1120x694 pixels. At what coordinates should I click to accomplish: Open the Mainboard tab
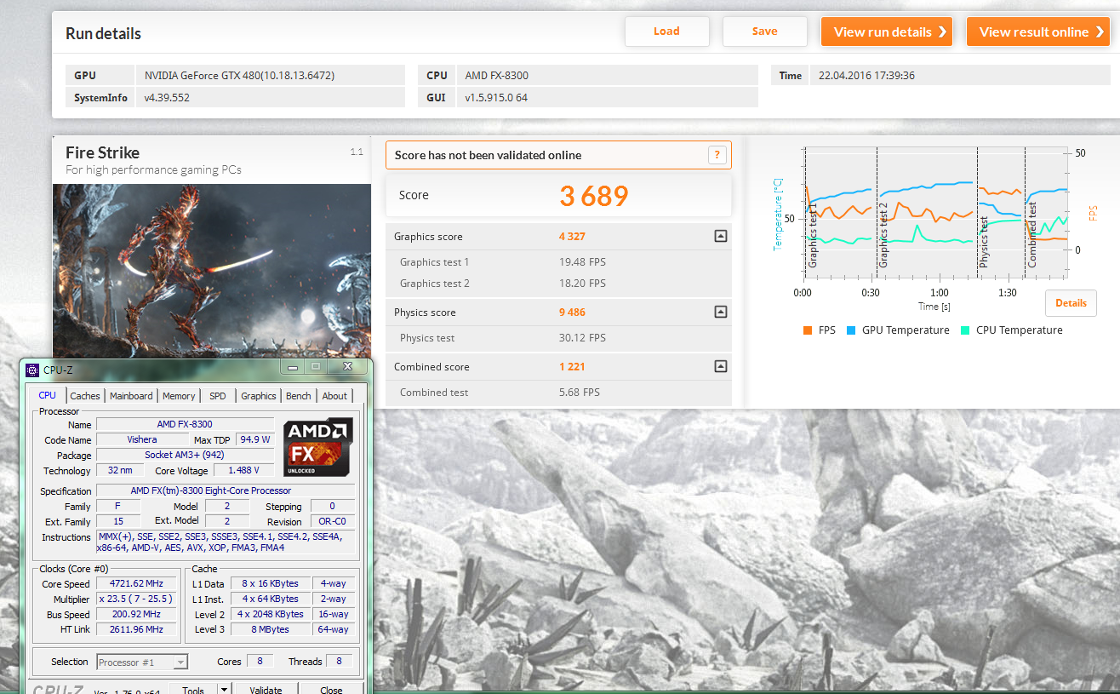(x=131, y=396)
